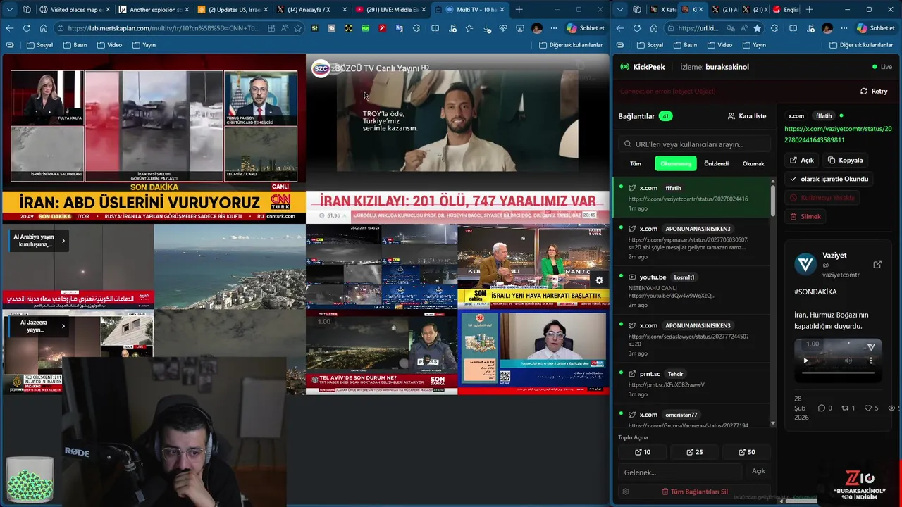This screenshot has height=507, width=902.
Task: Switch to (291) LIVE: Middle East tab
Action: [x=389, y=10]
